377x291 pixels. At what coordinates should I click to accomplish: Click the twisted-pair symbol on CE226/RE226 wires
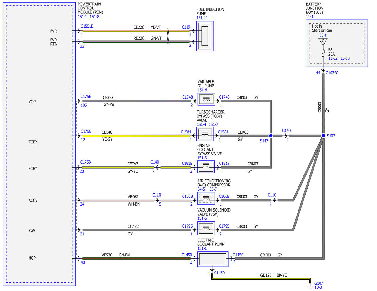(x=169, y=36)
